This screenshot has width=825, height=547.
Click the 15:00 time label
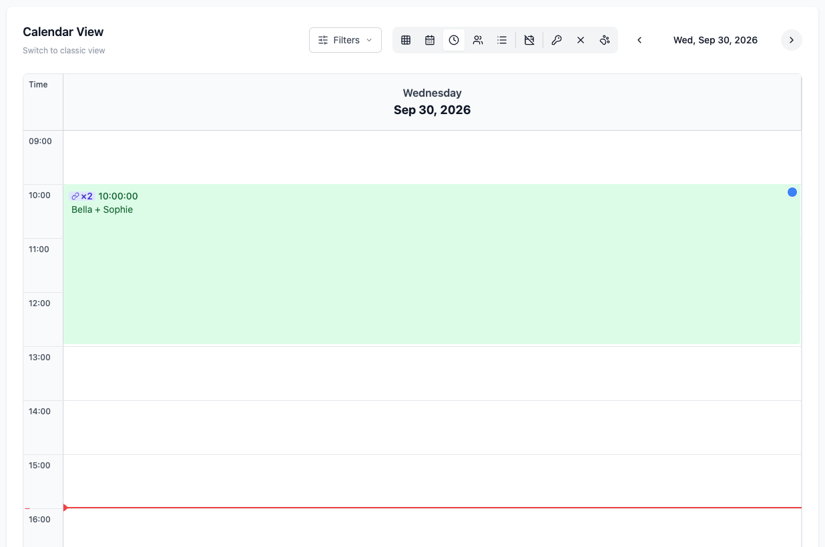(x=40, y=465)
